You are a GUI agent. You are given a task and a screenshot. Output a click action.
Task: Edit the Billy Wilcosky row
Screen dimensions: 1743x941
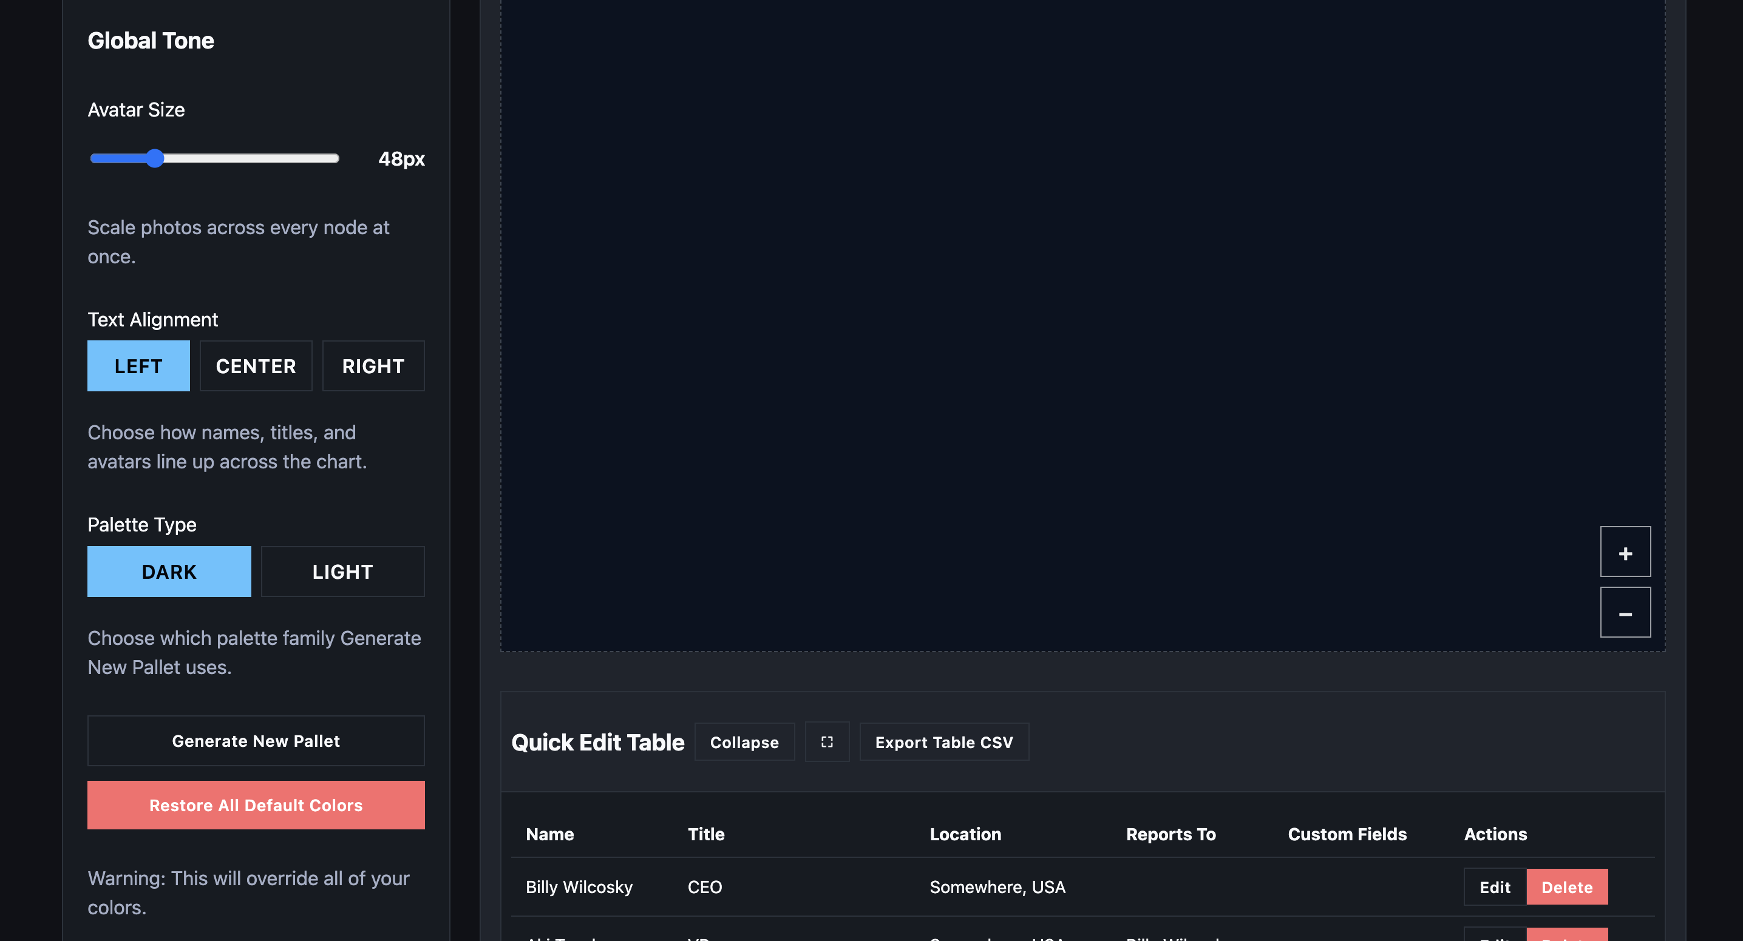pos(1494,886)
